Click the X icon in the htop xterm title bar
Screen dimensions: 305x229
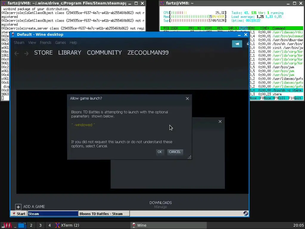162,3
